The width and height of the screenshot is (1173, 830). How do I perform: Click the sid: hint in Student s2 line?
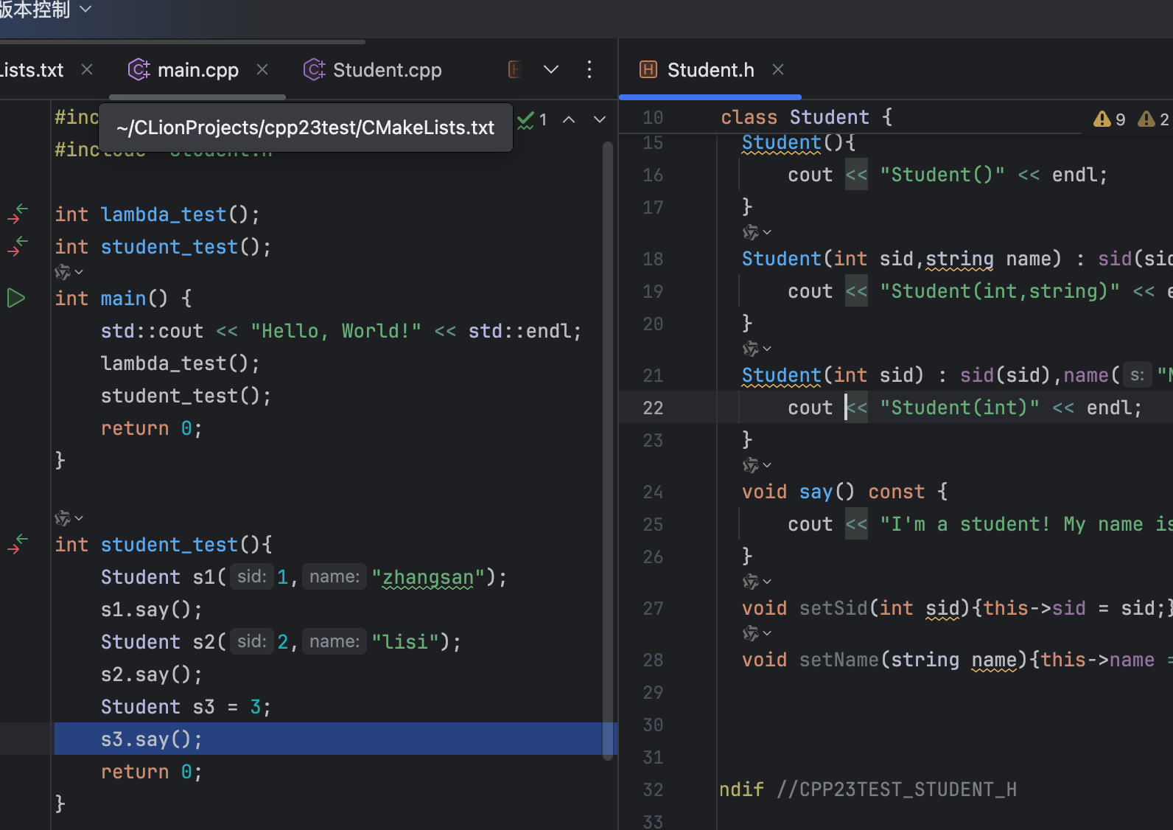click(251, 641)
